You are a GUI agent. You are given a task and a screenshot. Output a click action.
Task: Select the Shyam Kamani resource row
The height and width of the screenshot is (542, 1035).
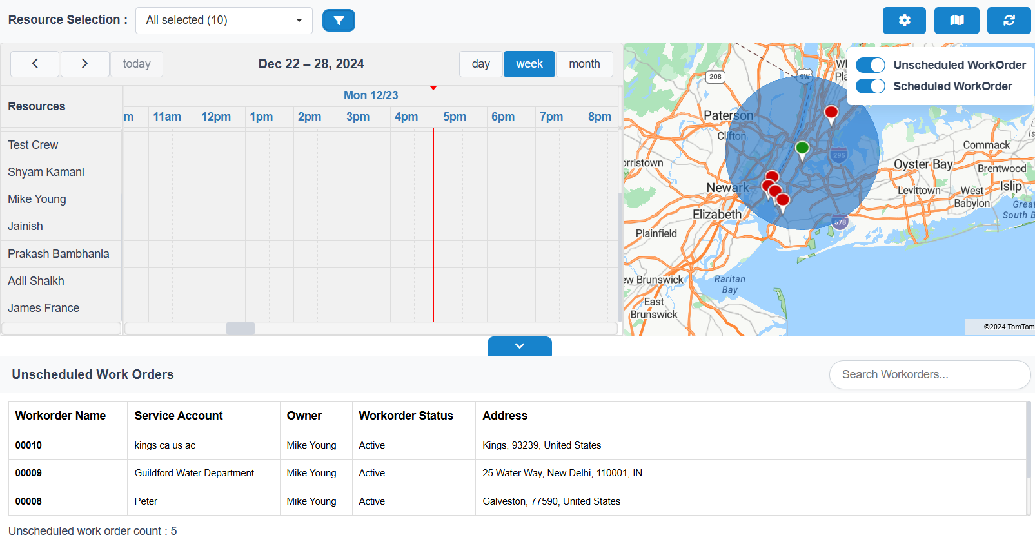(61, 172)
